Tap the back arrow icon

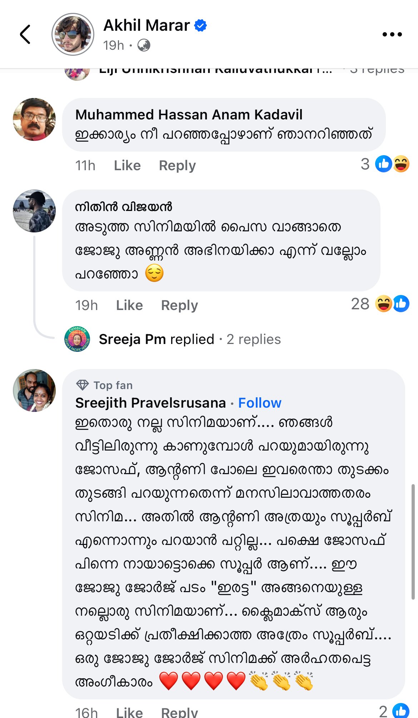click(x=25, y=34)
